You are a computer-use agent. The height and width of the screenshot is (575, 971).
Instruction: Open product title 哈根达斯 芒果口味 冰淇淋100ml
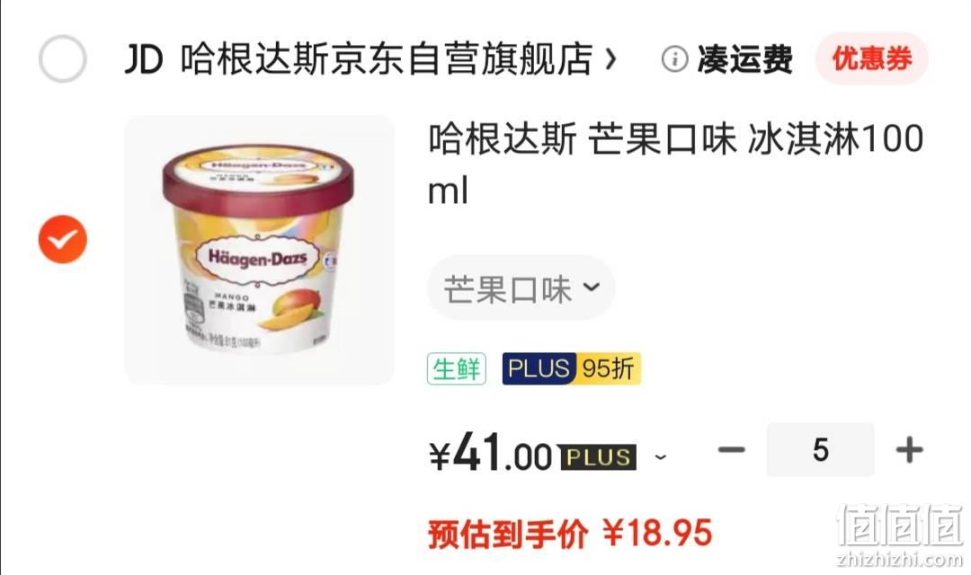[x=675, y=164]
